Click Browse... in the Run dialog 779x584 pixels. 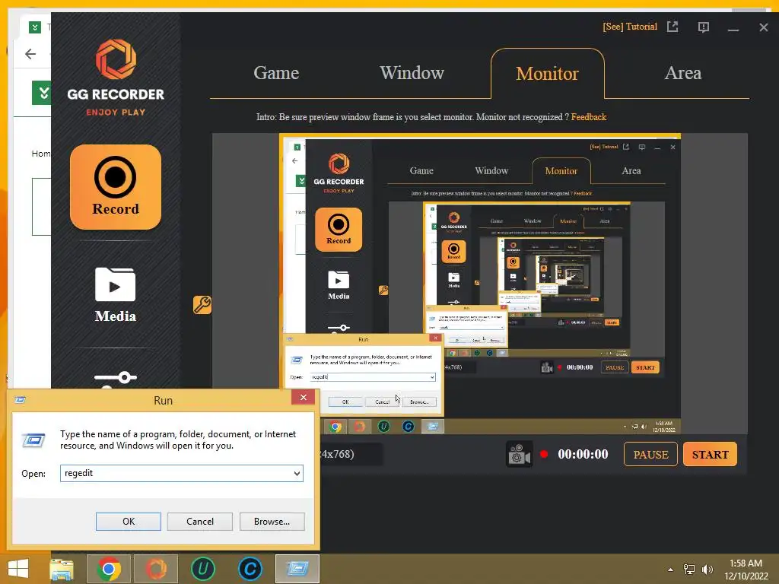[x=272, y=522]
